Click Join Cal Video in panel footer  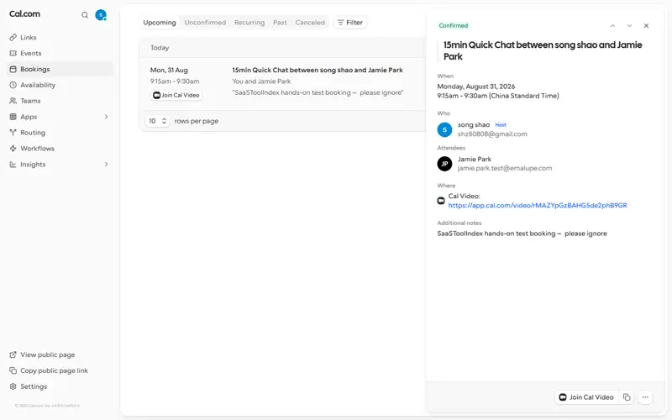(586, 397)
